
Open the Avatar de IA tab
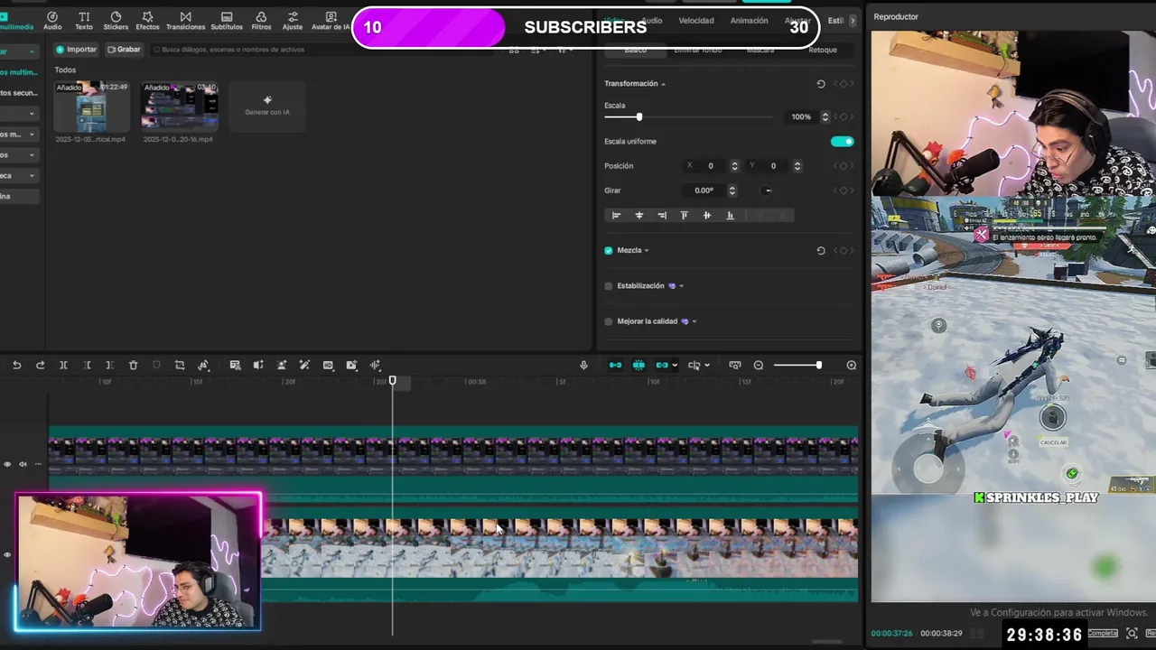coord(331,21)
